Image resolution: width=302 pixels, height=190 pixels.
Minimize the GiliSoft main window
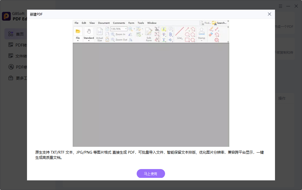pyautogui.click(x=288, y=6)
